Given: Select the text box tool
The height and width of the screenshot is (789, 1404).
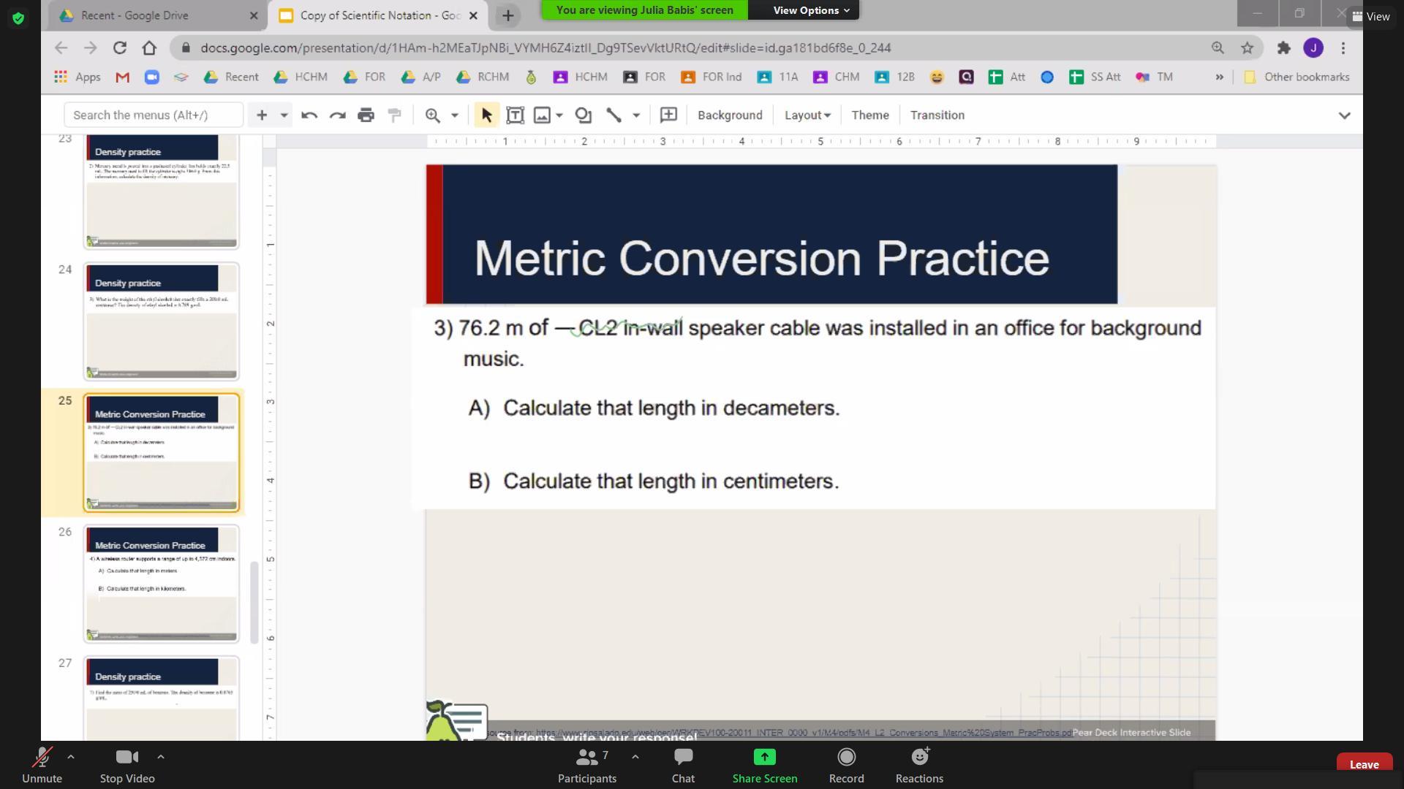Looking at the screenshot, I should pyautogui.click(x=515, y=115).
